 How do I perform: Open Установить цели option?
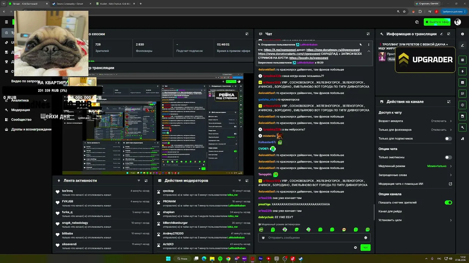coord(415,220)
